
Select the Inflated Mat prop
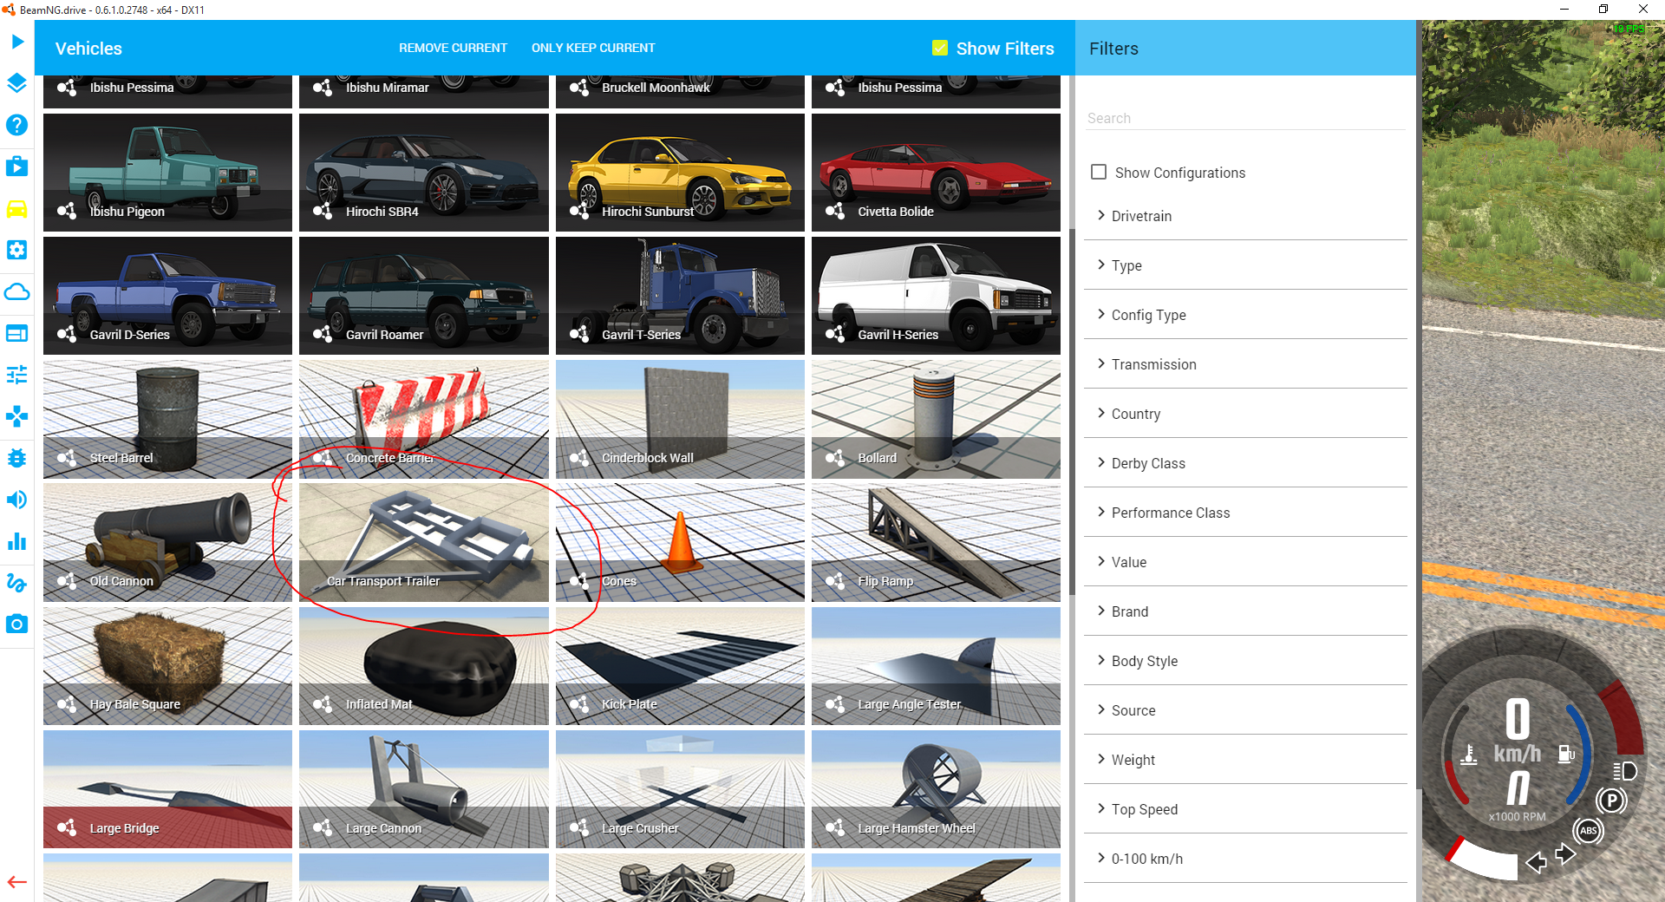point(423,666)
